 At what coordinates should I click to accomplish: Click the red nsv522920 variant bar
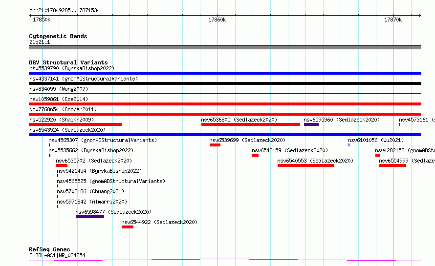click(x=75, y=124)
